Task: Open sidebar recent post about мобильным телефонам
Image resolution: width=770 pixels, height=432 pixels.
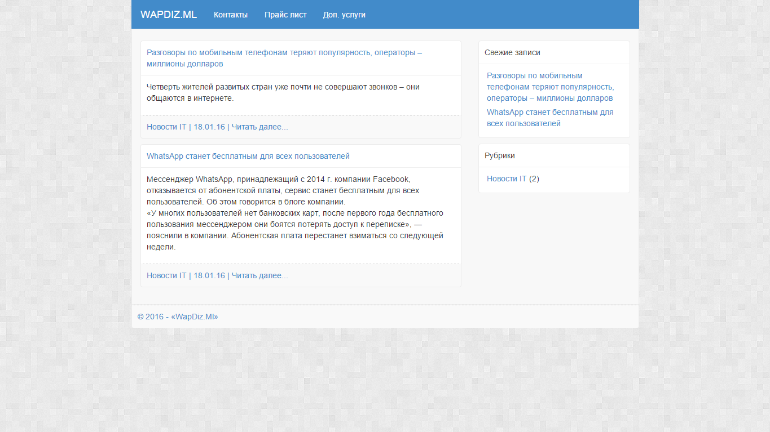Action: [x=550, y=87]
